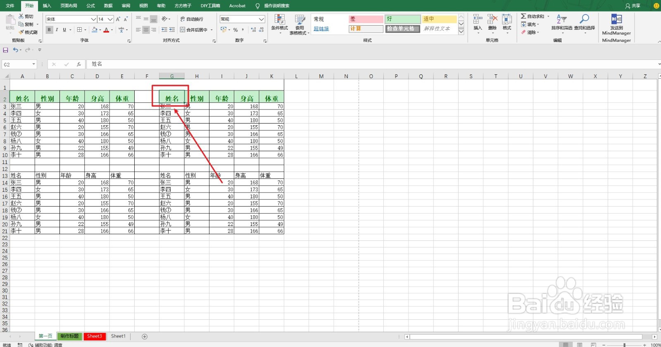Toggle Underline formatting

64,30
